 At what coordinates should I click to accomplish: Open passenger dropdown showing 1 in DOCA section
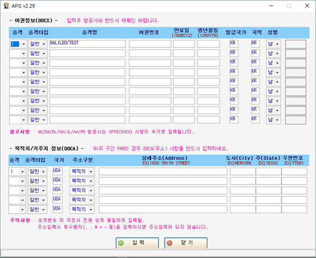pyautogui.click(x=22, y=172)
